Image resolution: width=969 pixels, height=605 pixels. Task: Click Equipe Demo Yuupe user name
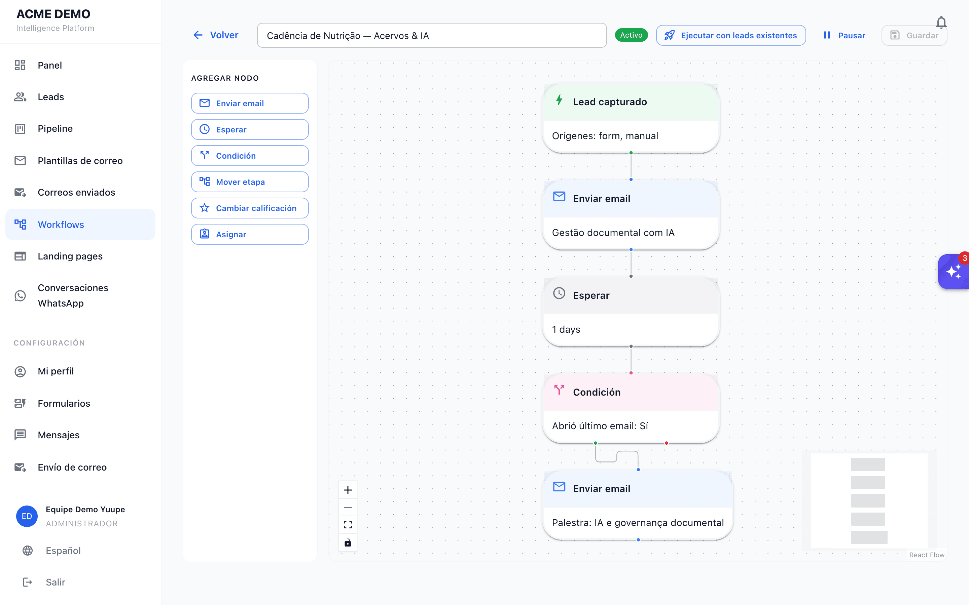coord(85,509)
